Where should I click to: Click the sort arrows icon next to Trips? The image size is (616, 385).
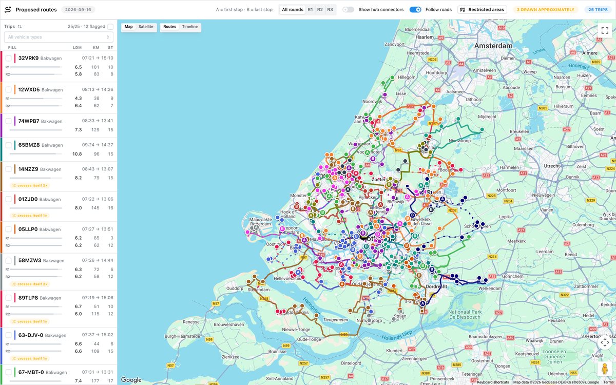(x=20, y=27)
